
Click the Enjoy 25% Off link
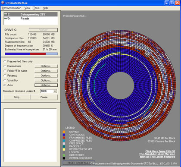(x=160, y=151)
